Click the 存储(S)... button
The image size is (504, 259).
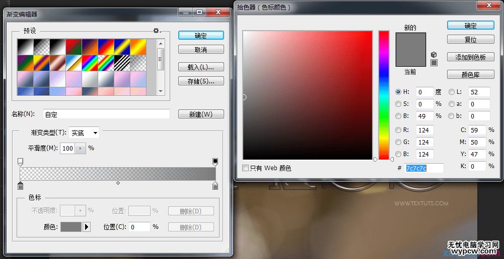coord(201,81)
